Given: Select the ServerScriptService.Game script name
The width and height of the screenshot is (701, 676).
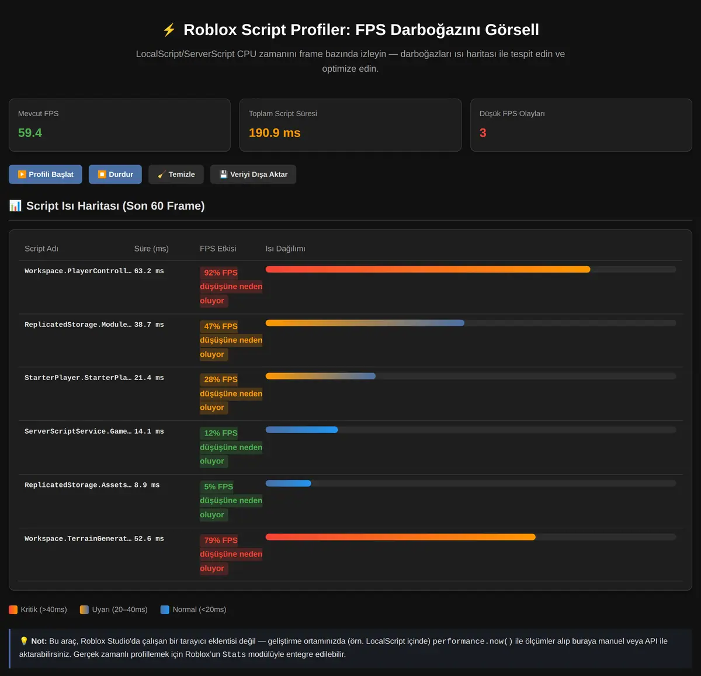Looking at the screenshot, I should (x=78, y=431).
